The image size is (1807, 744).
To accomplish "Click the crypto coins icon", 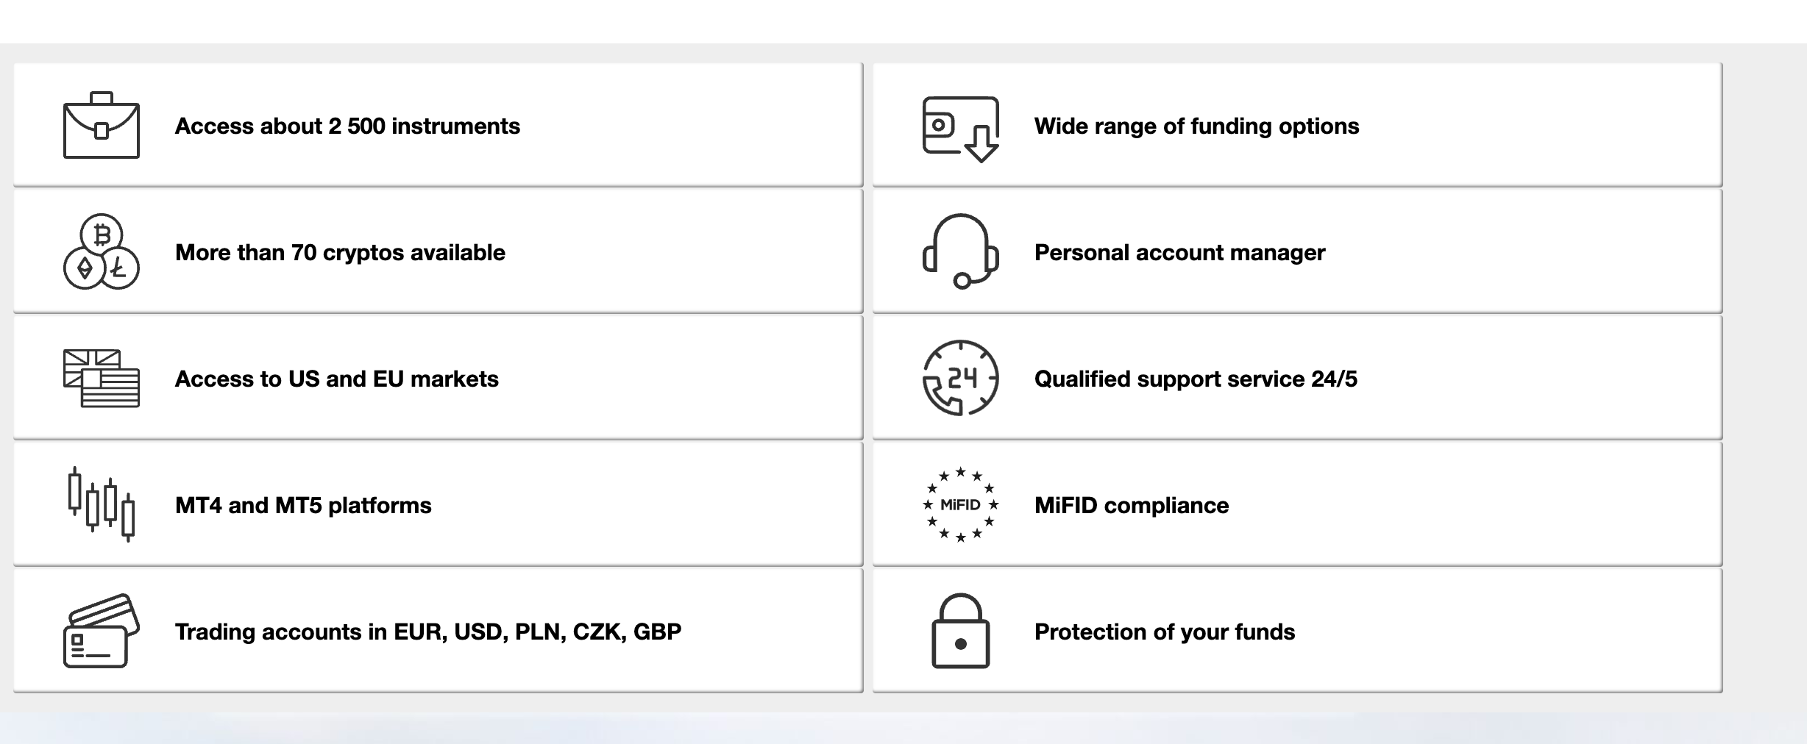I will point(102,251).
